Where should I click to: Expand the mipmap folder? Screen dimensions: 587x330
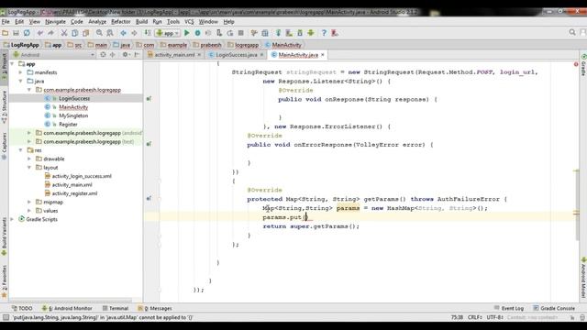click(x=29, y=202)
